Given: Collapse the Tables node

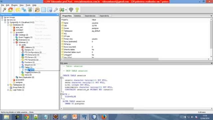Looking at the screenshot, I should click(20, 67).
